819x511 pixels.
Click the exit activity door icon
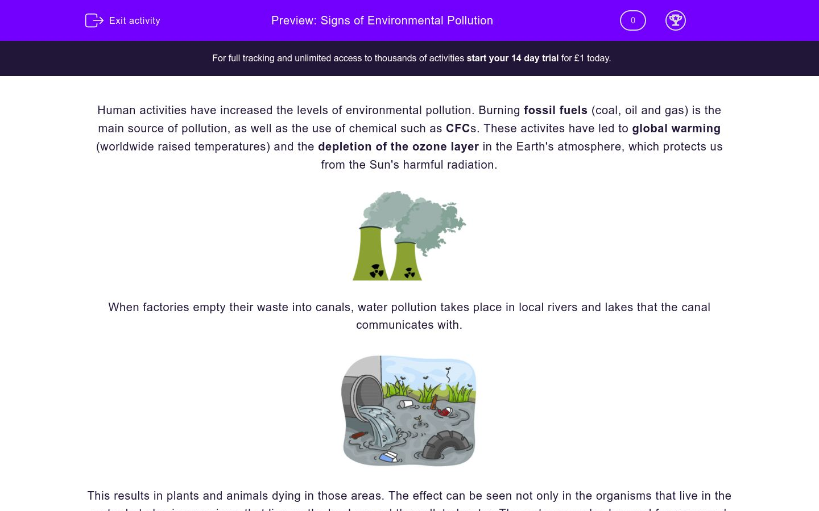tap(94, 20)
